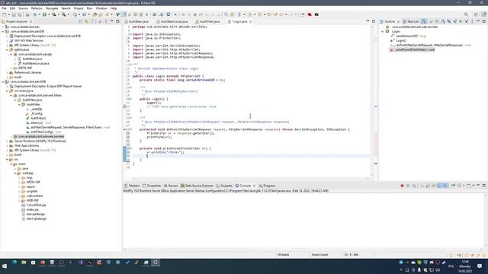Open File Explorer from the taskbar
This screenshot has width=488, height=274.
24,263
